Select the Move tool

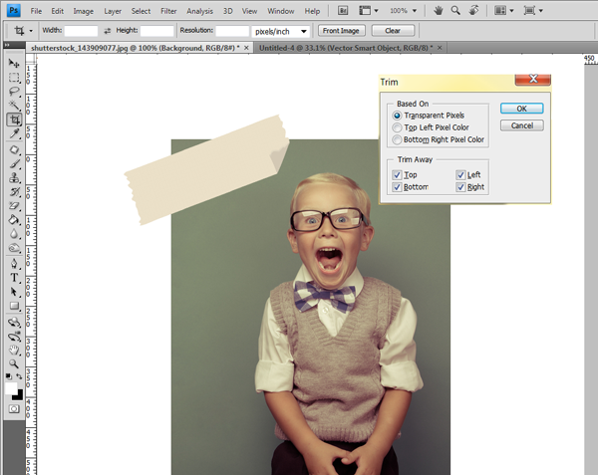click(14, 63)
